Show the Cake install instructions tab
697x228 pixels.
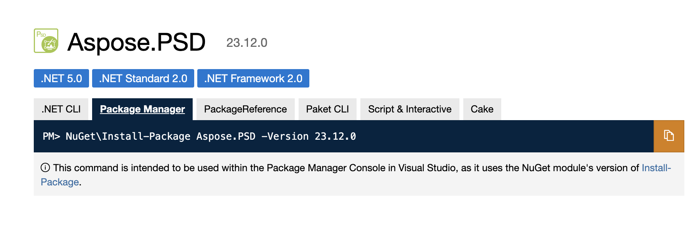482,109
